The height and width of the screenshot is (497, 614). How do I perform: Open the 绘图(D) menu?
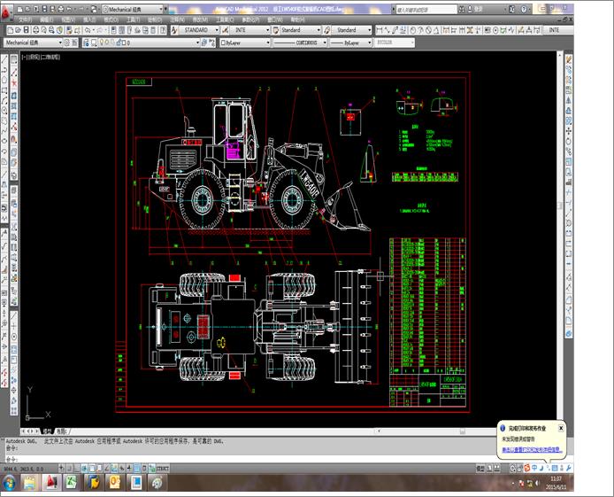[x=154, y=19]
